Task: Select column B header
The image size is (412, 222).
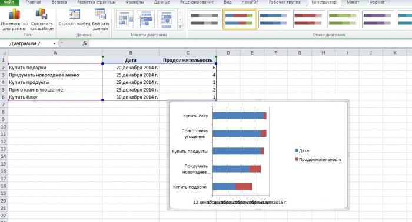Action: (131, 53)
